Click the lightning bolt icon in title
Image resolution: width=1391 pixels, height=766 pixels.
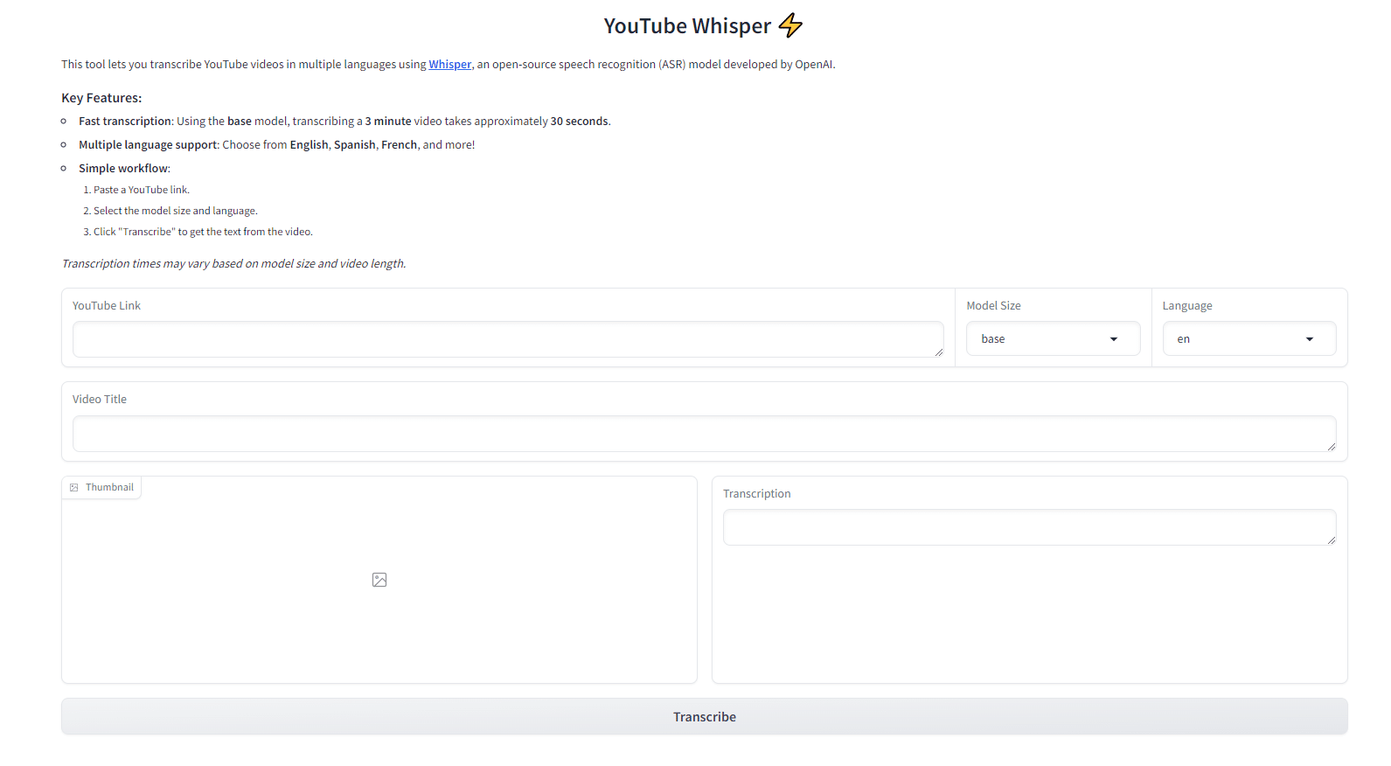coord(790,25)
